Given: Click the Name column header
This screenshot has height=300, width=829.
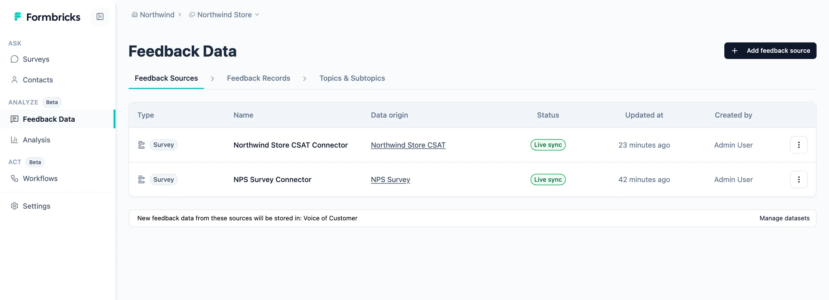Looking at the screenshot, I should click(x=243, y=115).
